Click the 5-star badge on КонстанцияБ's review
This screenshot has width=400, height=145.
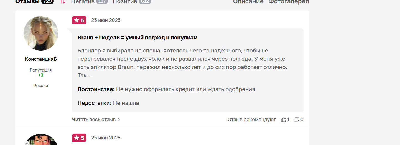pyautogui.click(x=79, y=20)
